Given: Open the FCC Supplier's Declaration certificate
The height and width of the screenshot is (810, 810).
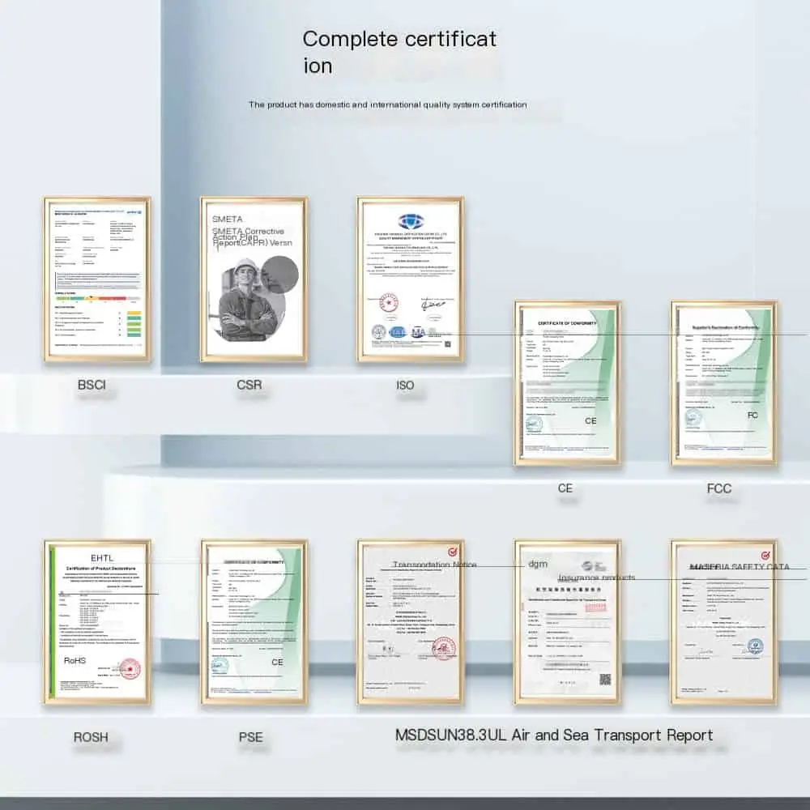Looking at the screenshot, I should coord(724,383).
